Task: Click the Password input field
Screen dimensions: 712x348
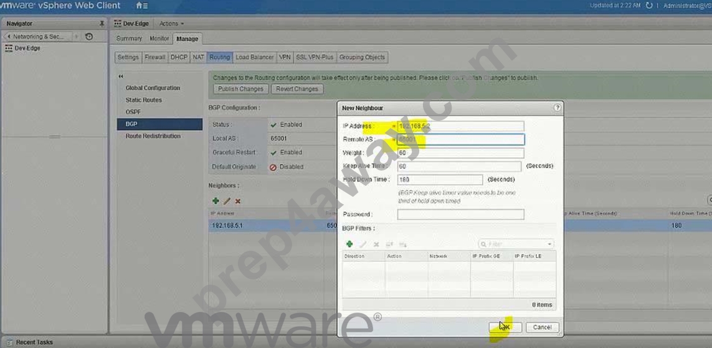Action: click(460, 214)
